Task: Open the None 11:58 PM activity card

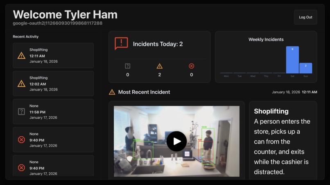Action: point(53,112)
